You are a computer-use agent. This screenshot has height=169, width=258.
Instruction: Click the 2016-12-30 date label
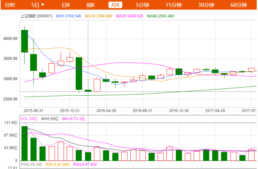click(179, 110)
